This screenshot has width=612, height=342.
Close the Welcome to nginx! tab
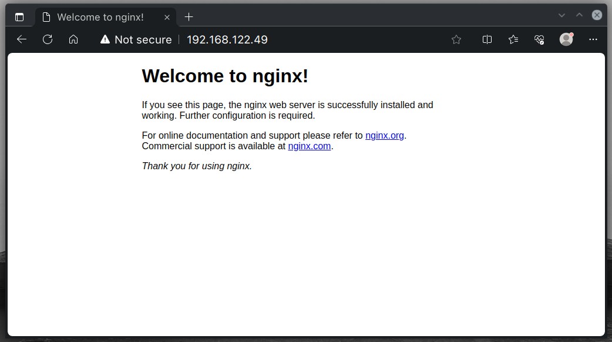[x=167, y=17]
